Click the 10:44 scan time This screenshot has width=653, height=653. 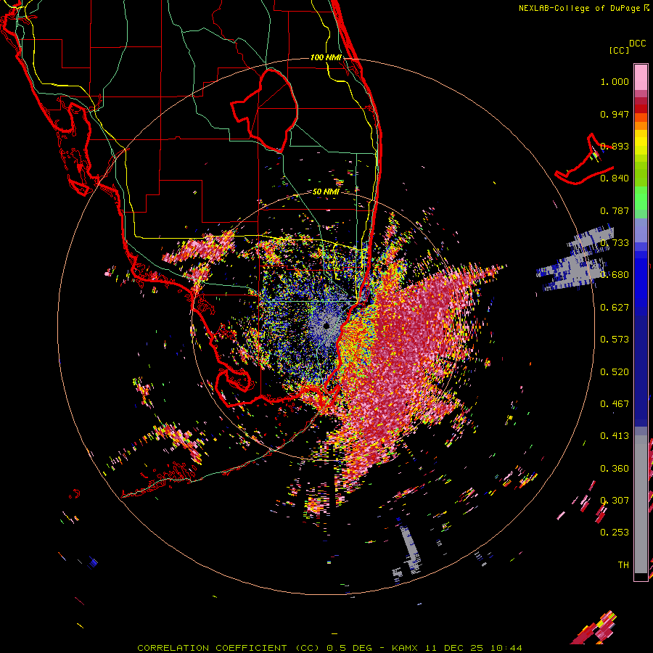pyautogui.click(x=506, y=648)
